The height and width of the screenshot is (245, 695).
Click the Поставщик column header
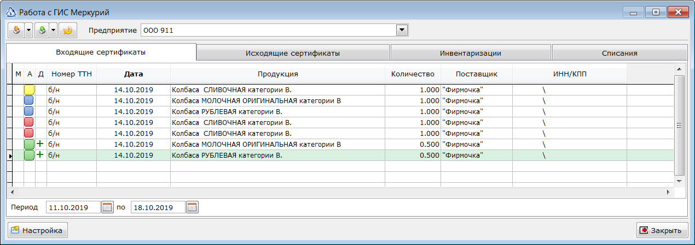477,74
